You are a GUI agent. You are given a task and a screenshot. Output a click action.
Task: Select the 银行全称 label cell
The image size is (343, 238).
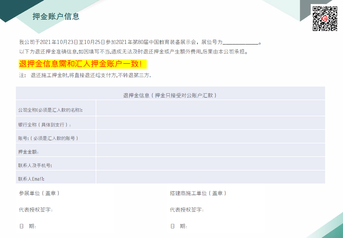(x=45, y=125)
